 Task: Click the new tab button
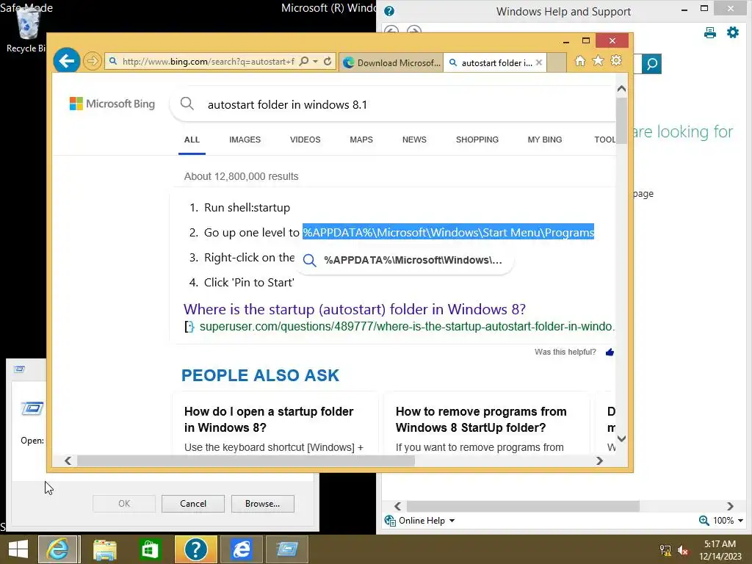pos(557,63)
